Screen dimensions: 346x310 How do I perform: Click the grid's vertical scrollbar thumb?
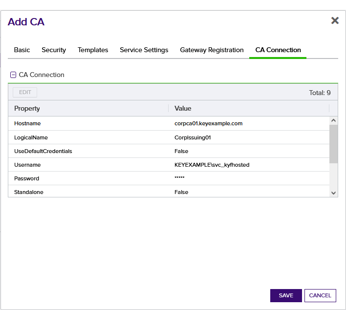coord(333,144)
